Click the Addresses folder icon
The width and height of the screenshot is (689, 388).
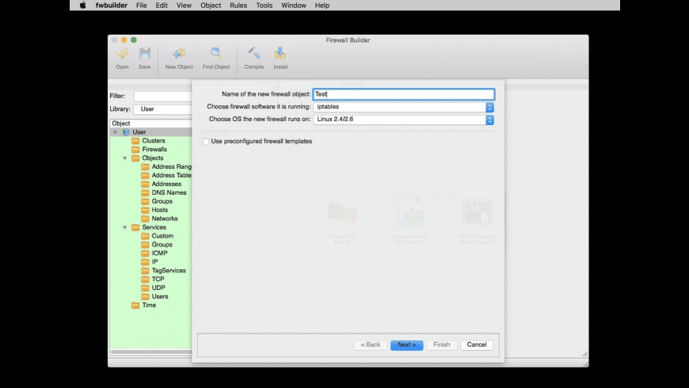click(x=145, y=184)
